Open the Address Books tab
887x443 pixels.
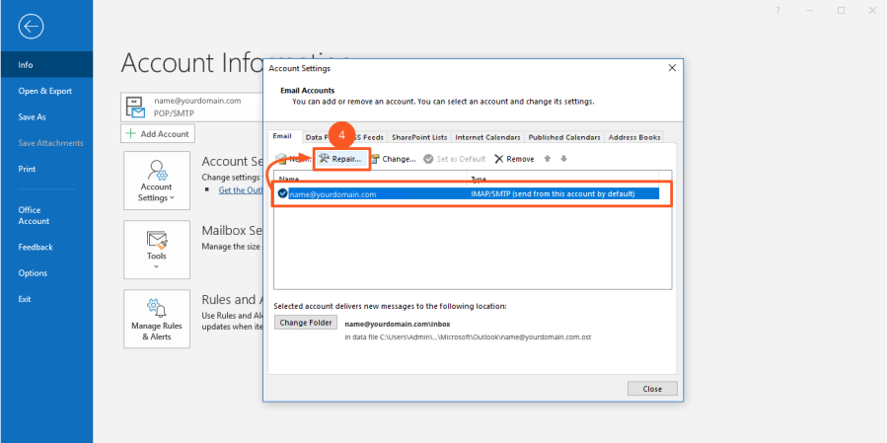coord(633,137)
